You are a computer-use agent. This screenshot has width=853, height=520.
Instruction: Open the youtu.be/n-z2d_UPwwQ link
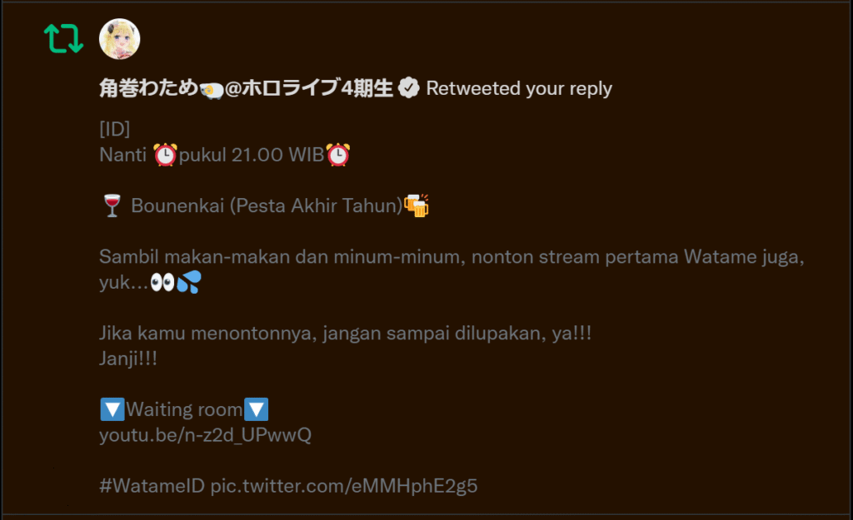pos(205,434)
